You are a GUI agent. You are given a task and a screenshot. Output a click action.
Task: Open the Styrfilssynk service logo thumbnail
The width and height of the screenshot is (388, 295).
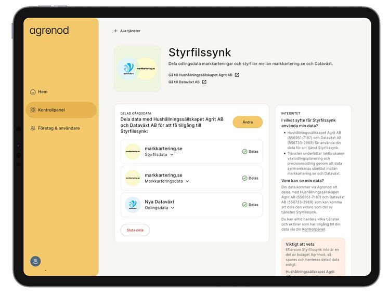137,69
